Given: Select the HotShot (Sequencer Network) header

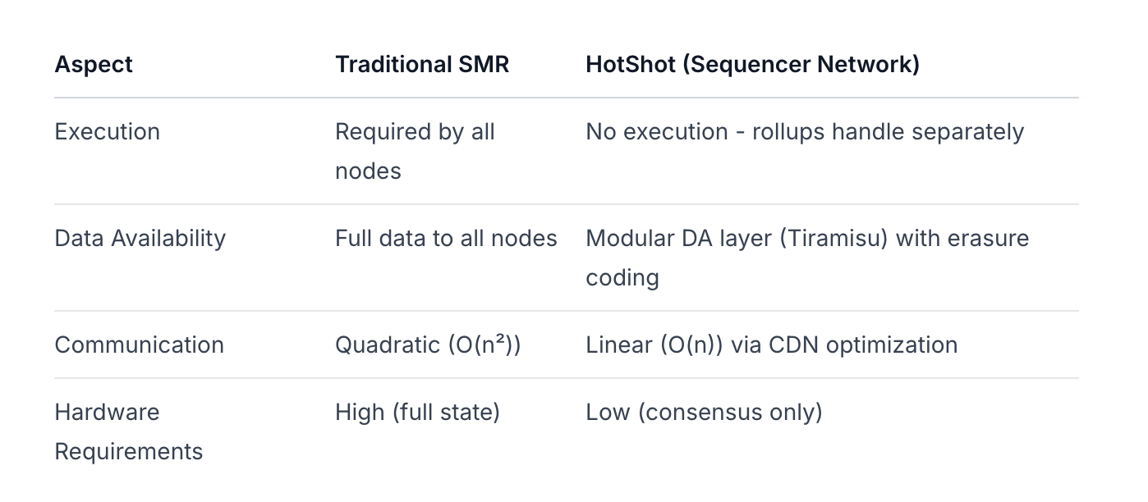Looking at the screenshot, I should [752, 65].
